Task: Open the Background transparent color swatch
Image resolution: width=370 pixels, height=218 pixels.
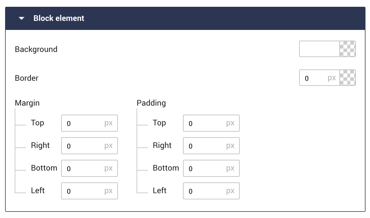Action: click(x=347, y=49)
